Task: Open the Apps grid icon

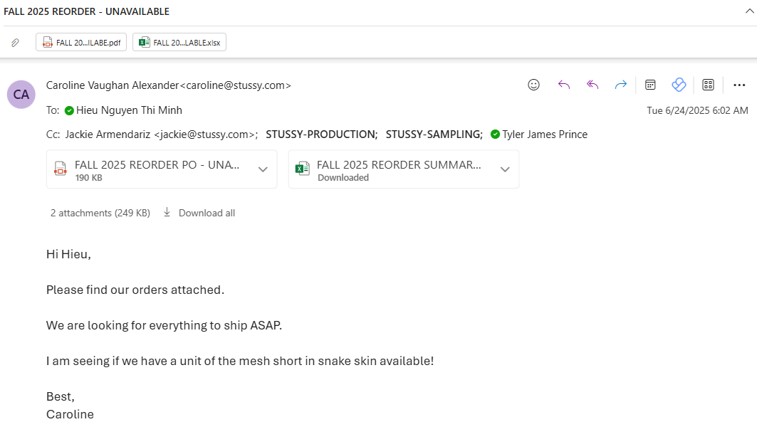Action: tap(708, 85)
